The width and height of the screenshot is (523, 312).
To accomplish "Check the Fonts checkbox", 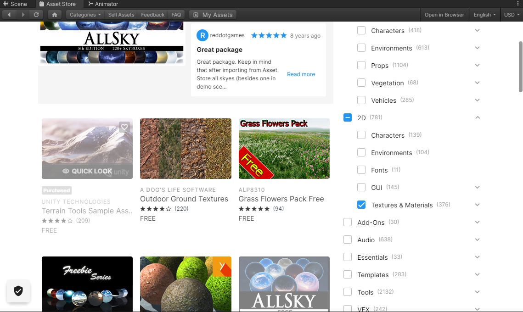I will 361,170.
